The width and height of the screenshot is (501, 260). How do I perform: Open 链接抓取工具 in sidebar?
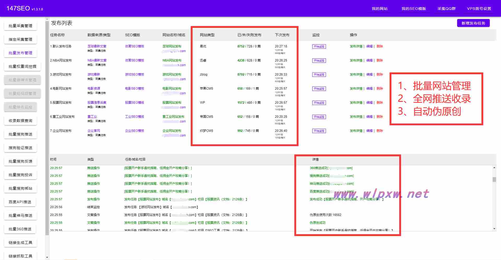point(20,256)
